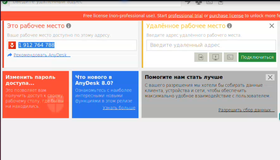Click the Подключиться button

click(x=257, y=57)
